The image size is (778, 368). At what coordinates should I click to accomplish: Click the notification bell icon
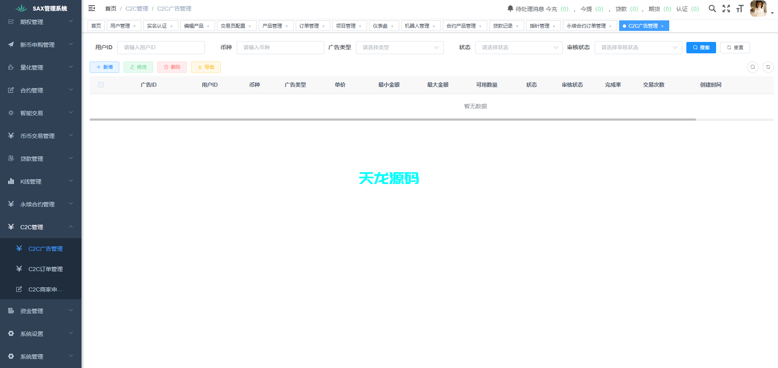(510, 7)
